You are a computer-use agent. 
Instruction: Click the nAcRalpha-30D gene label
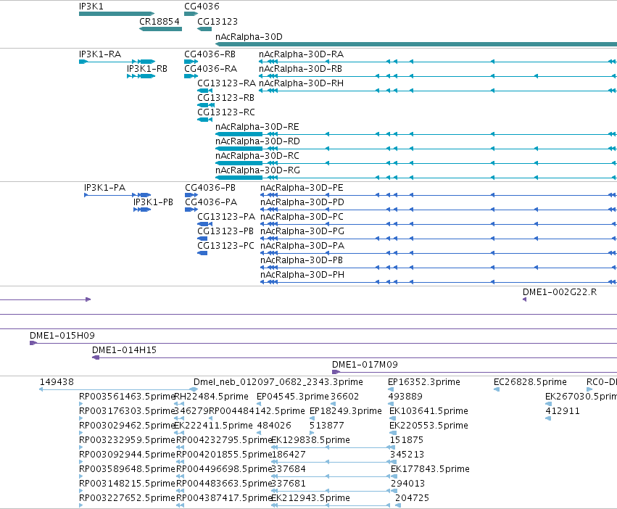[x=249, y=36]
